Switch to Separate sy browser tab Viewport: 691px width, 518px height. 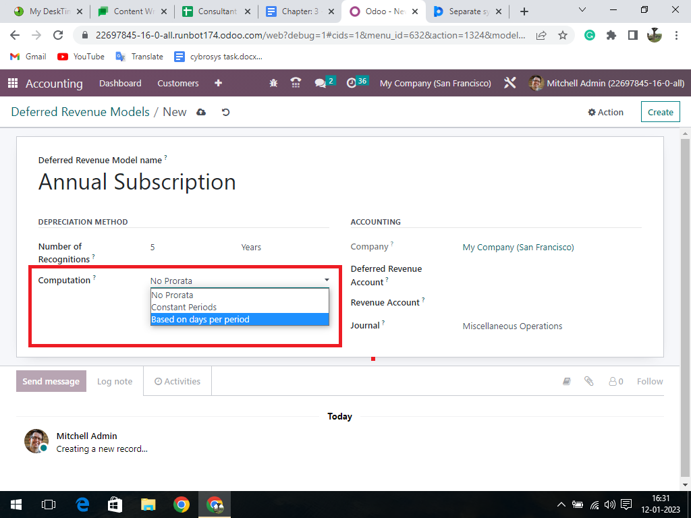467,11
